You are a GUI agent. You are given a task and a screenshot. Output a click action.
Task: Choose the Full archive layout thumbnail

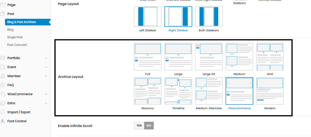click(x=148, y=57)
